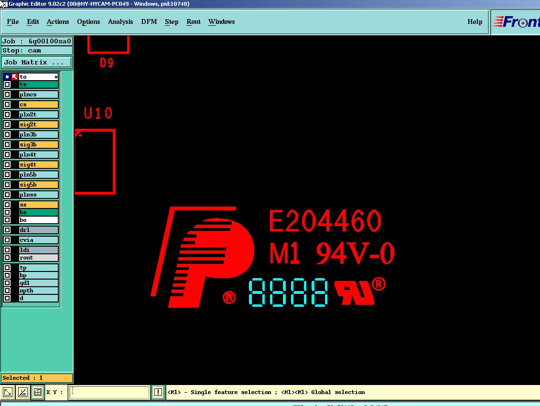This screenshot has width=540, height=406.
Task: Select the 'bo' layer name
Action: (x=39, y=219)
